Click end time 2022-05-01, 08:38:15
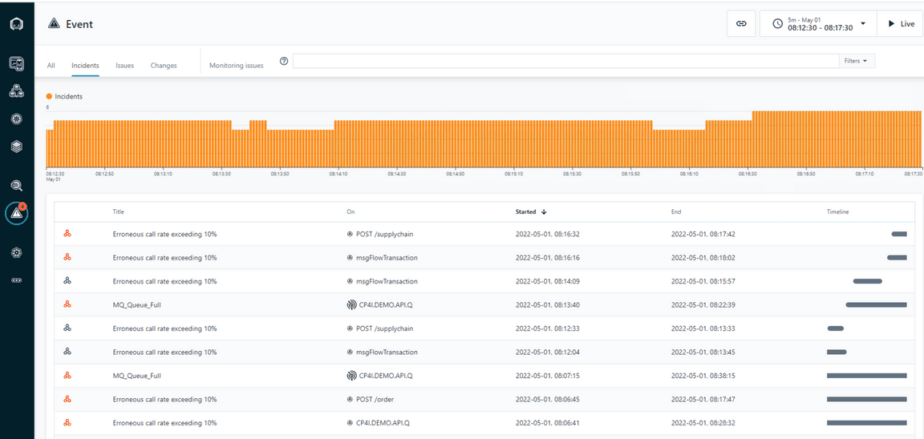This screenshot has height=439, width=924. [x=703, y=376]
